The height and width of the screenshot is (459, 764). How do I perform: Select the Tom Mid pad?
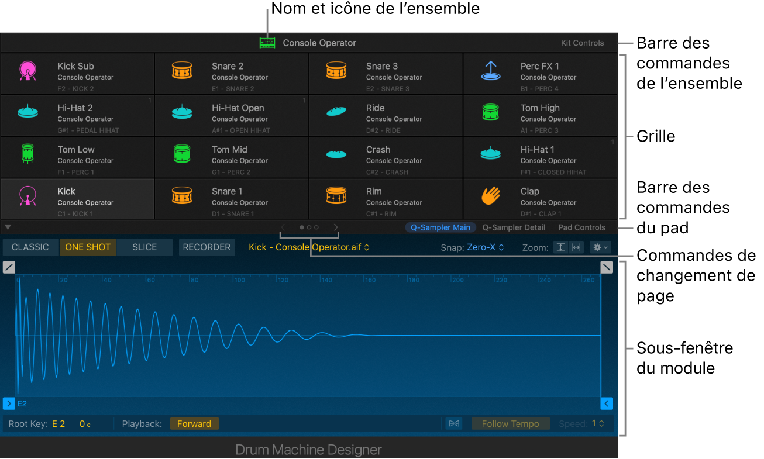tap(231, 157)
